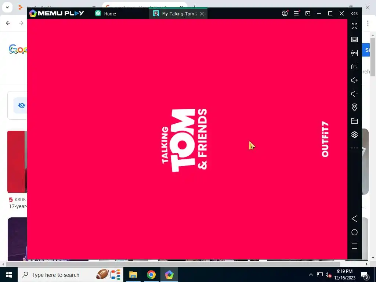Click the Google logo in Chrome

(18, 50)
